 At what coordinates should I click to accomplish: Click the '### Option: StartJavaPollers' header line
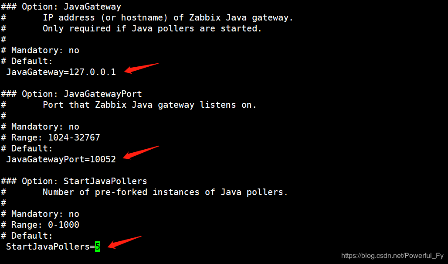[x=74, y=181]
